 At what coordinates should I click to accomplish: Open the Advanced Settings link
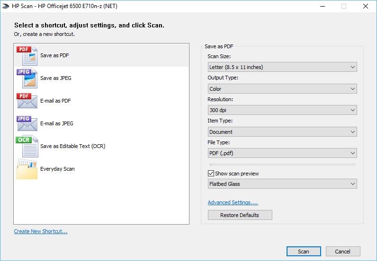pyautogui.click(x=233, y=202)
